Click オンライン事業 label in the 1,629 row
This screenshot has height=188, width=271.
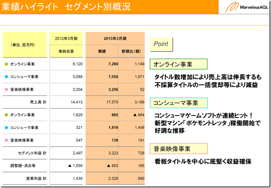(22, 115)
